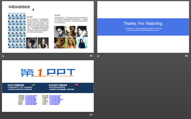
Task: Select the slide 25 thumbnail with photo collage
Action: 48,27
